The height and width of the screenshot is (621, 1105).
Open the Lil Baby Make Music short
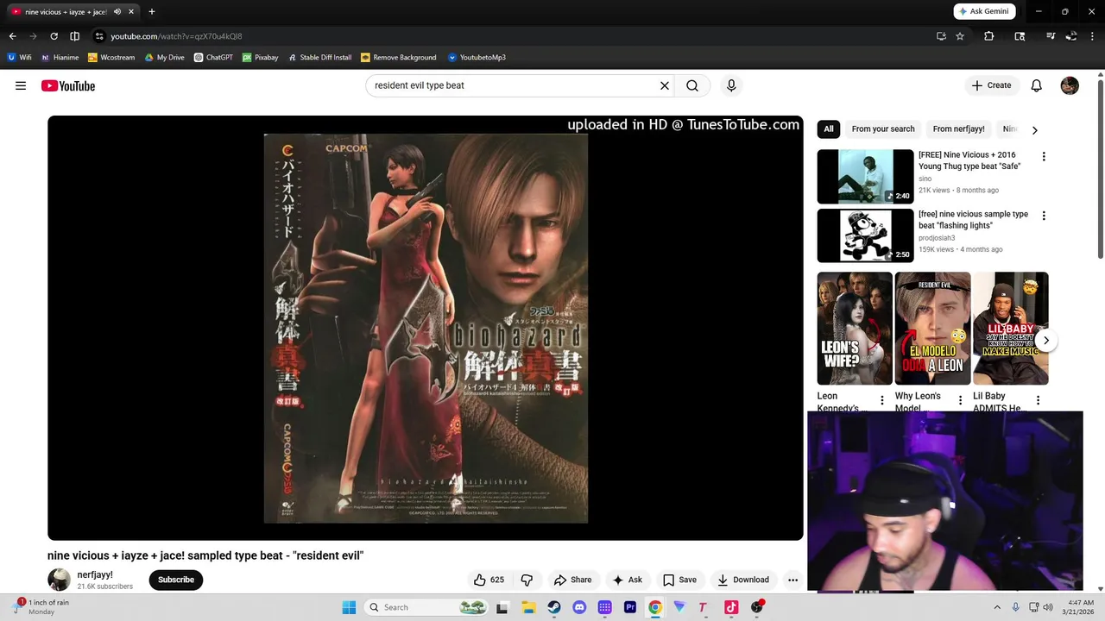click(1010, 329)
